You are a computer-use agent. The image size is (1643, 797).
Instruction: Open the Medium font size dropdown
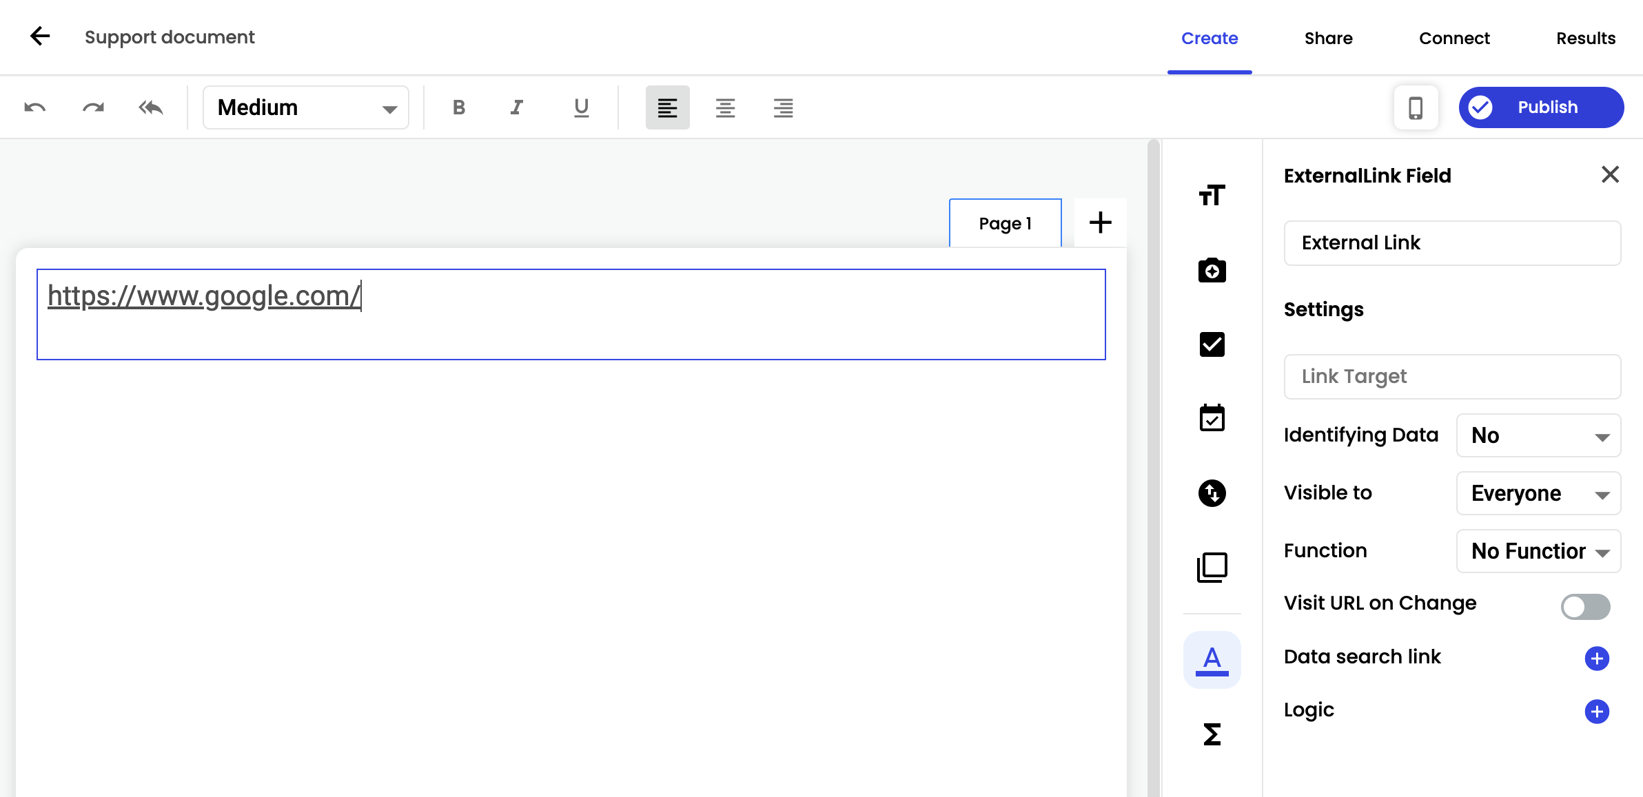tap(306, 107)
